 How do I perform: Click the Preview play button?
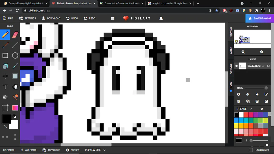73,150
